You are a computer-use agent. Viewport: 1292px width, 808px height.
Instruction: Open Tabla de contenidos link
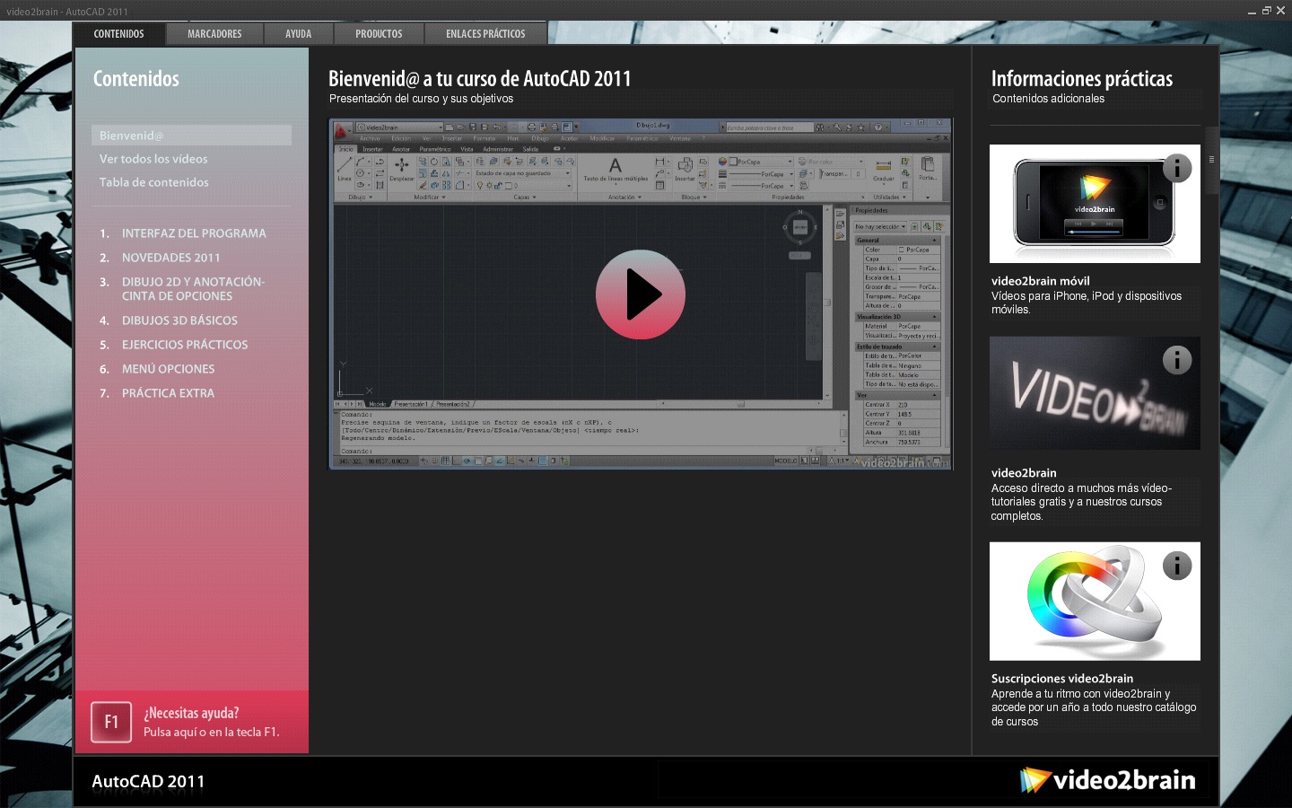(153, 182)
